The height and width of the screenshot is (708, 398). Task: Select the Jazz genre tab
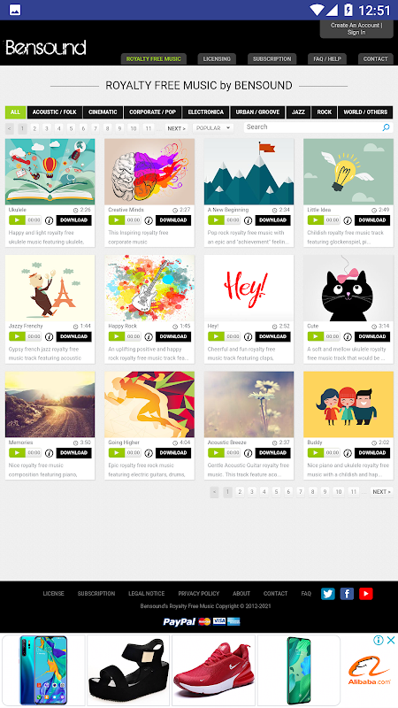(x=298, y=112)
